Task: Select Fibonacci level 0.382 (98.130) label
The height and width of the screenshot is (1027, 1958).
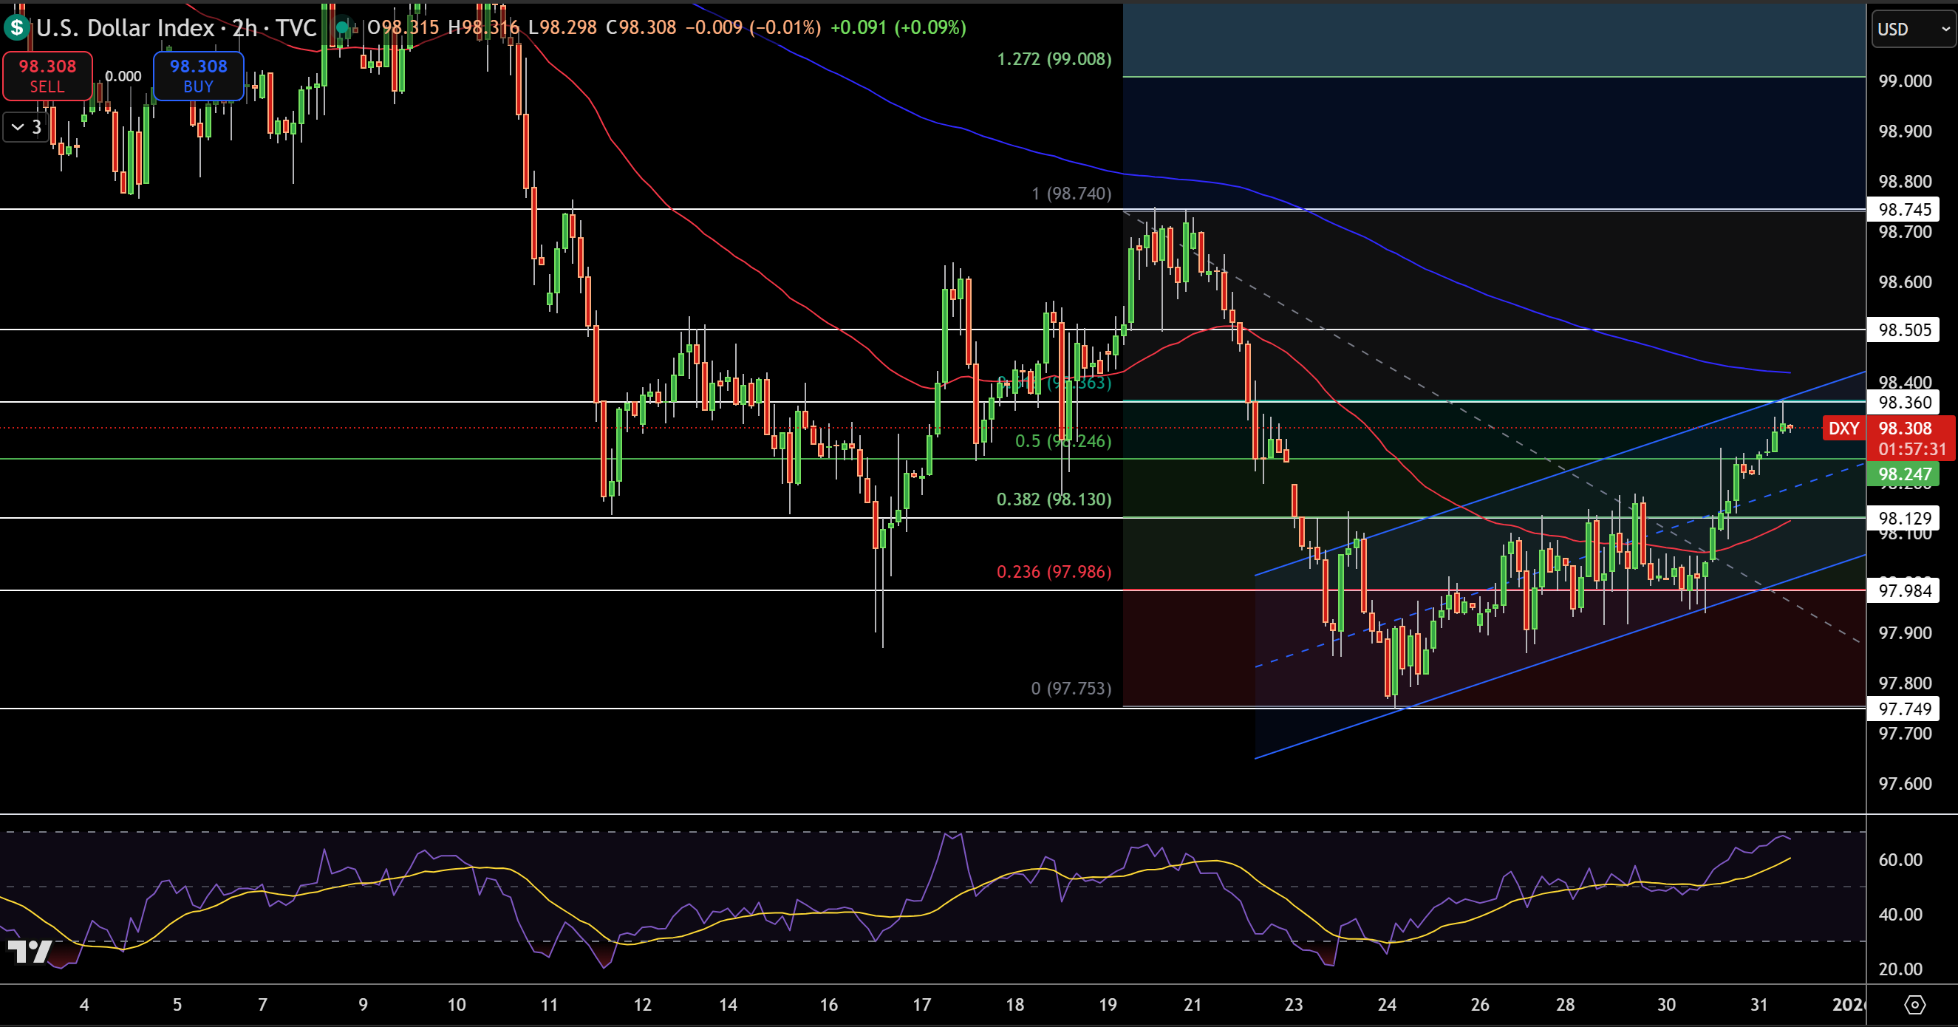Action: tap(1054, 499)
